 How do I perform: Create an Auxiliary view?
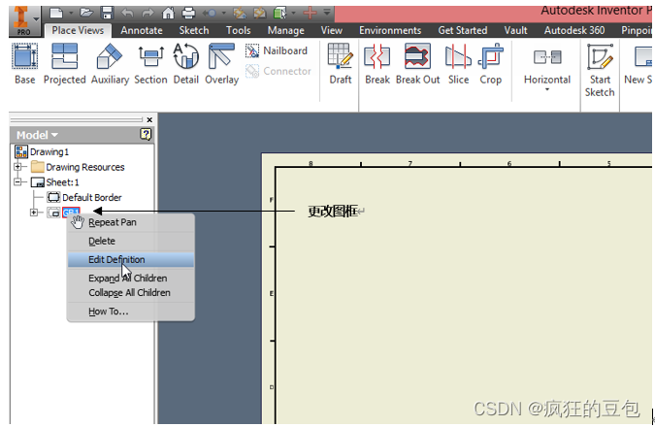(110, 64)
